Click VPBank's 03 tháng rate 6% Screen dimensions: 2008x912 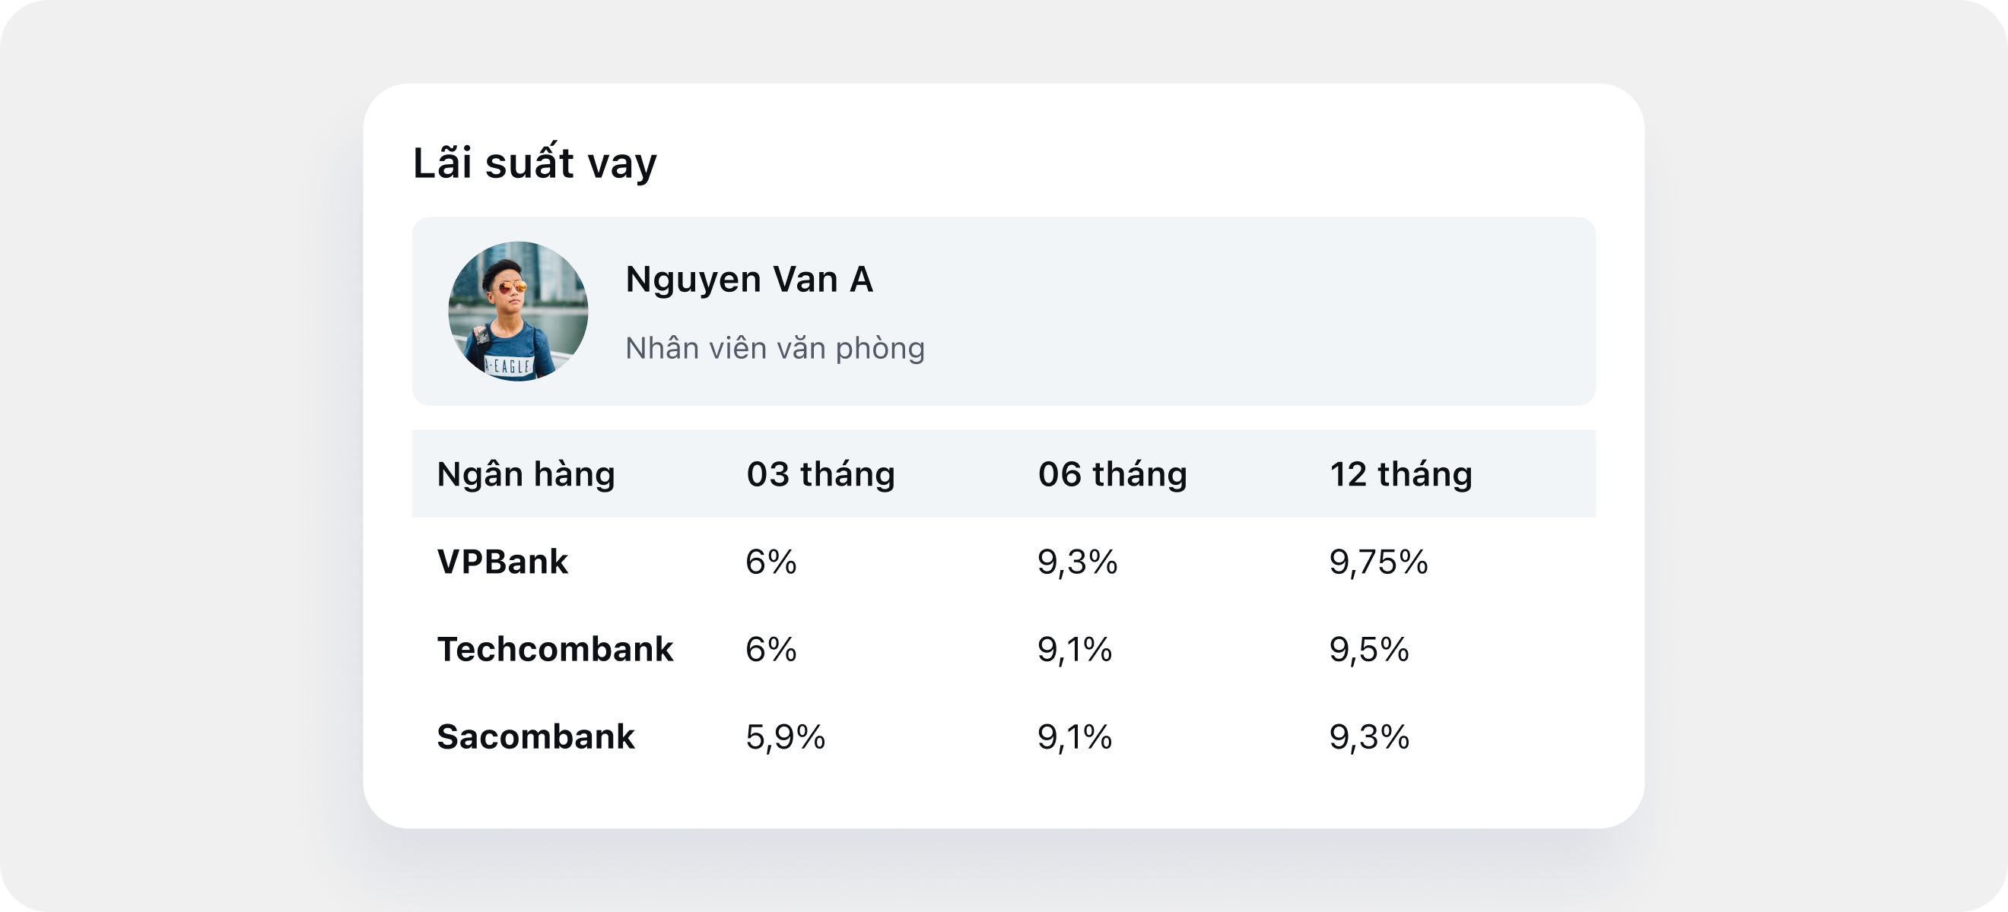(771, 562)
